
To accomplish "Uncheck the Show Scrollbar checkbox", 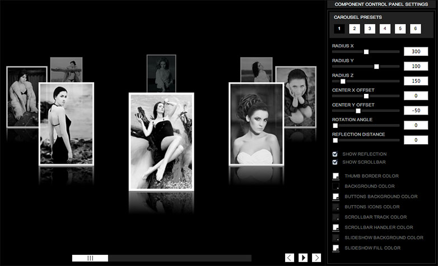I will pyautogui.click(x=335, y=162).
